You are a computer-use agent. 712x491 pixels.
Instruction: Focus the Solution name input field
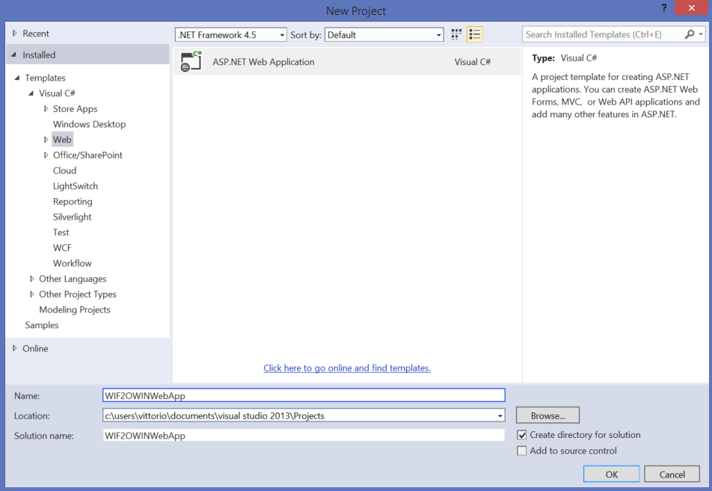pos(304,436)
